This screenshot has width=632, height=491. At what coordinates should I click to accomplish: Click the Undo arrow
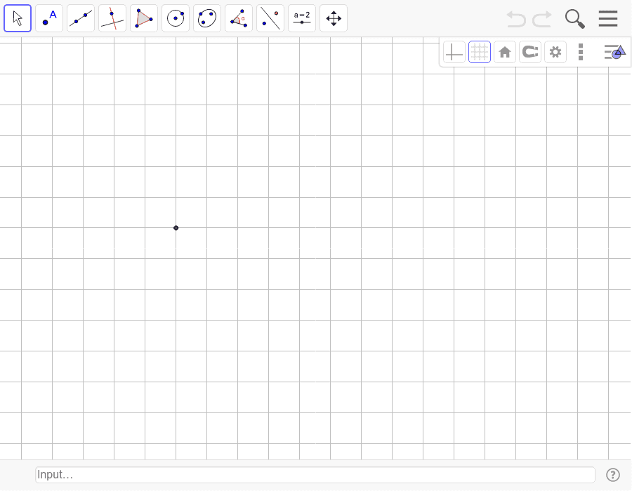(x=516, y=19)
